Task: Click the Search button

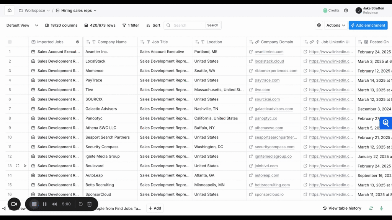Action: pos(213,25)
